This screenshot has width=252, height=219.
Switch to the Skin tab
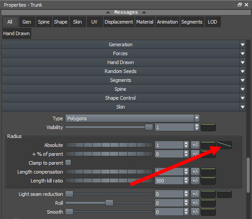[77, 22]
